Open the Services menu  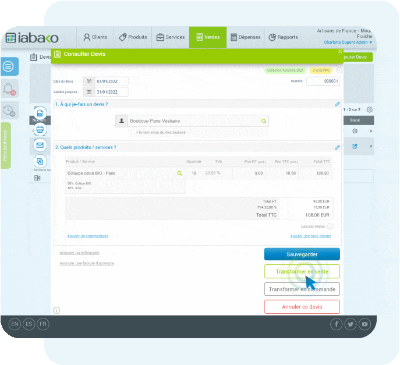[171, 37]
